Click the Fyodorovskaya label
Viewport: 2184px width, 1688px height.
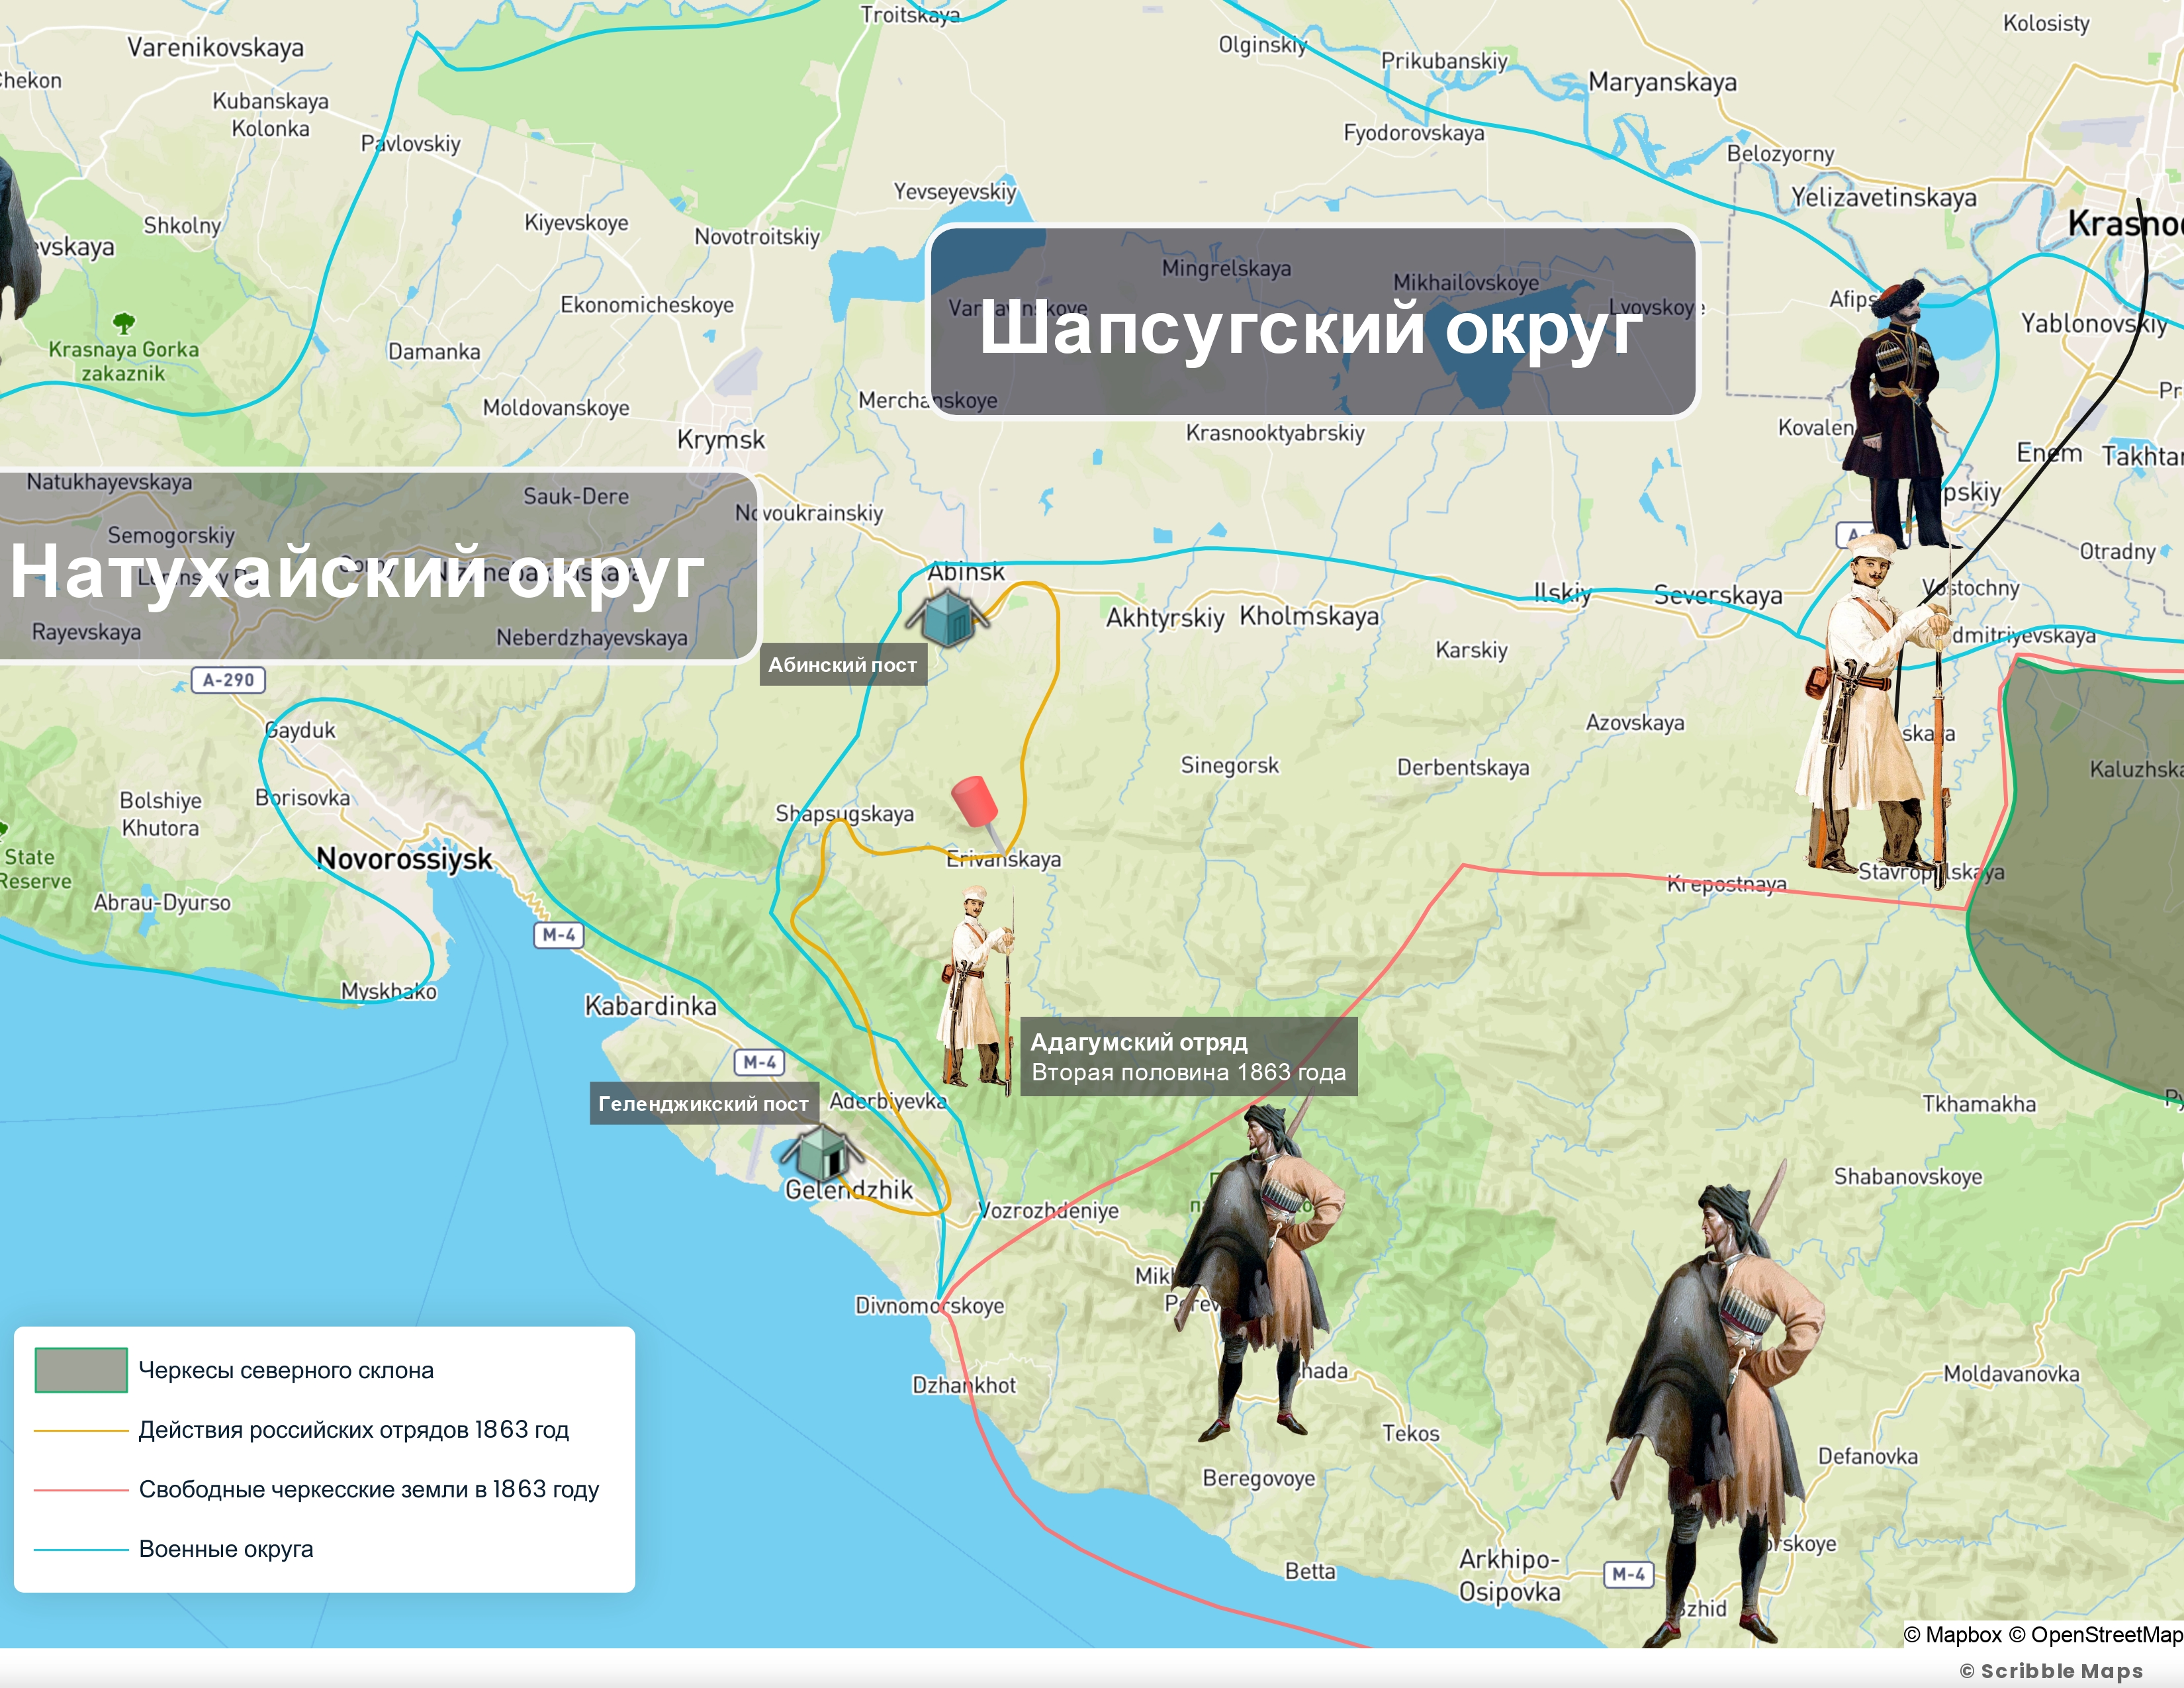coord(1414,134)
